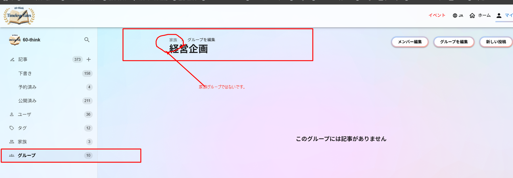Image resolution: width=513 pixels, height=178 pixels.
Task: Open the イベント link in header
Action: tap(437, 15)
